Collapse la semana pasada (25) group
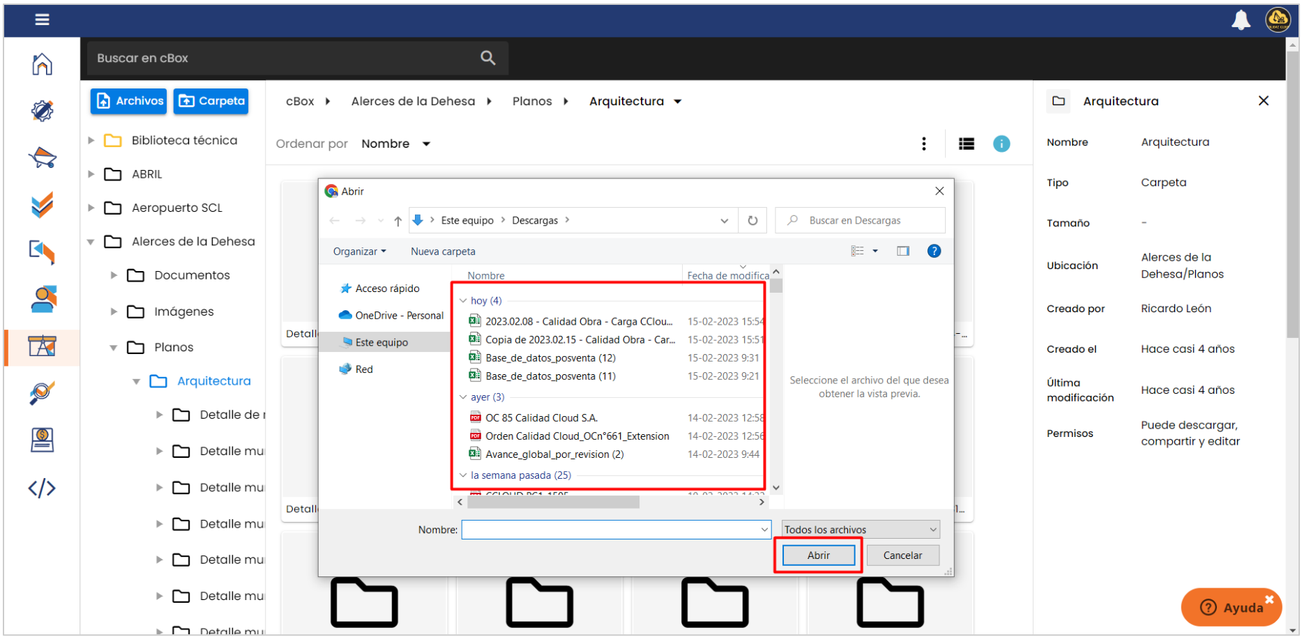 463,475
